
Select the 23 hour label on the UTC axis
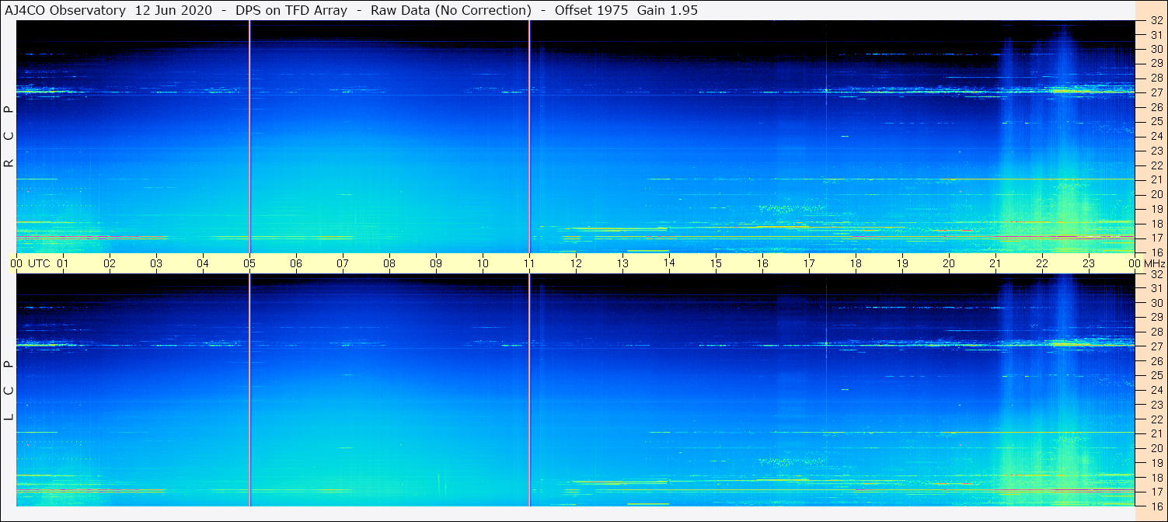1089,264
